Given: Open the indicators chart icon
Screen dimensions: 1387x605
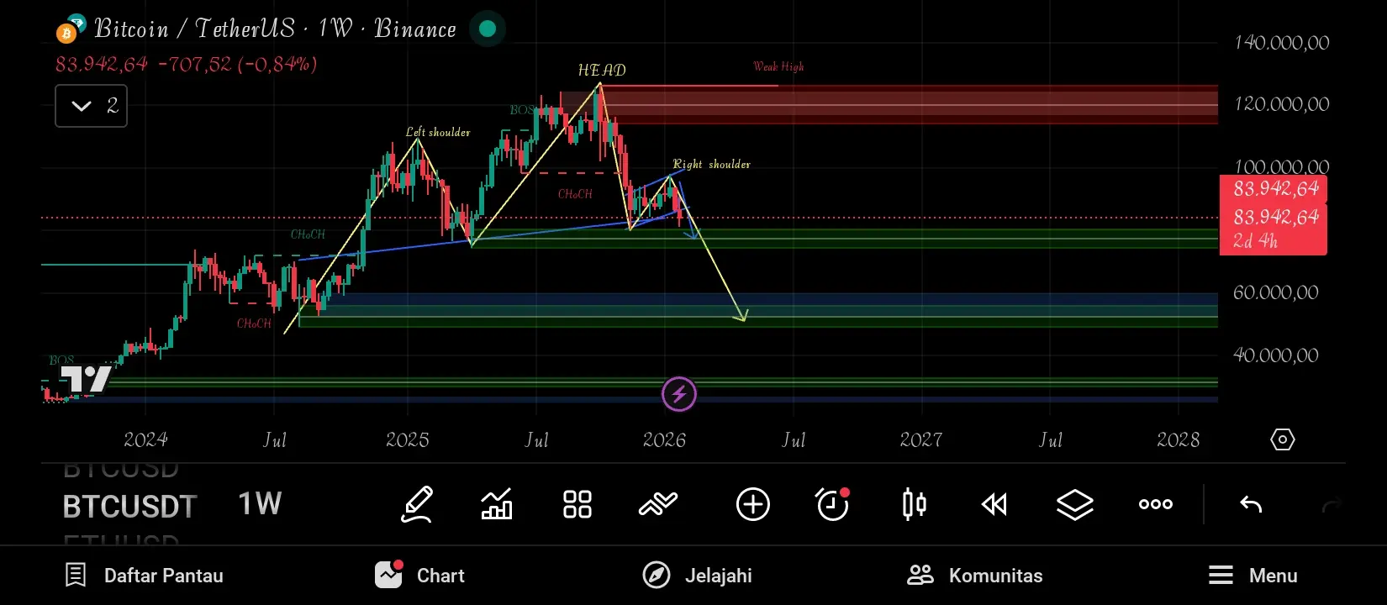Looking at the screenshot, I should pyautogui.click(x=497, y=504).
